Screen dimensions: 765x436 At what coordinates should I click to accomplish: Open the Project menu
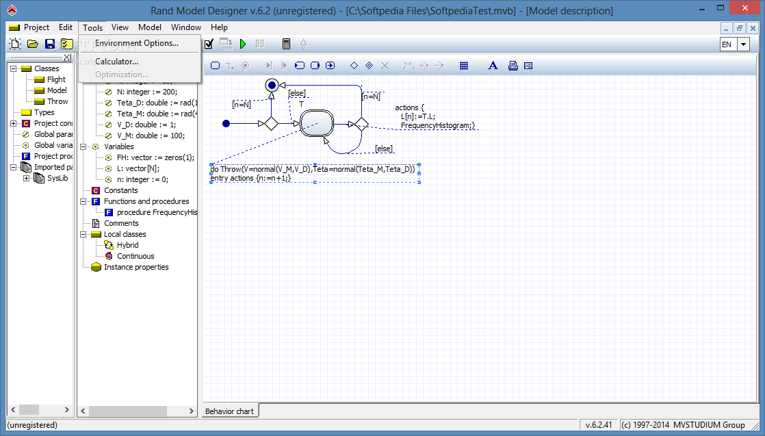tap(36, 27)
